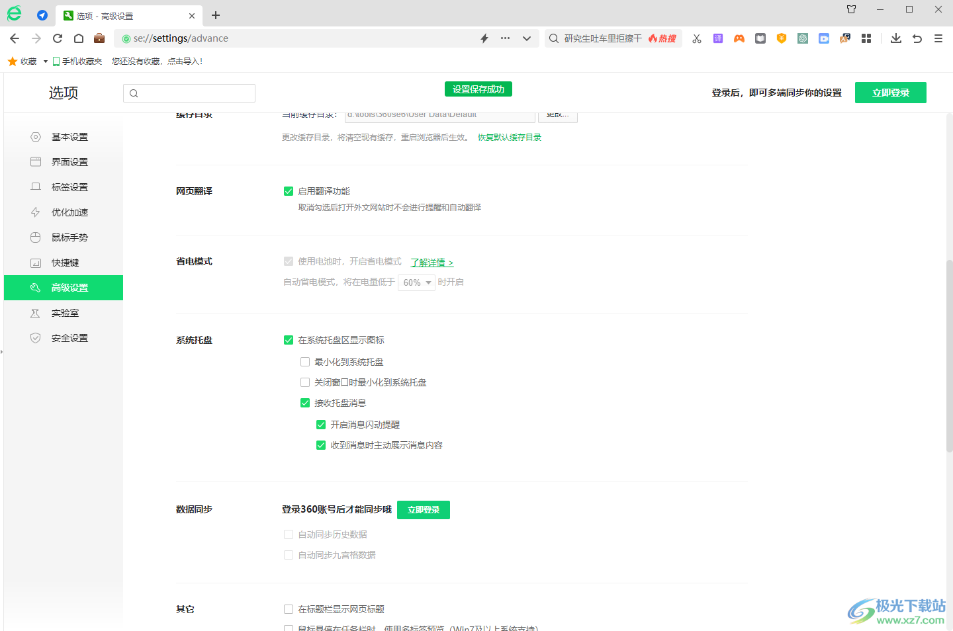The height and width of the screenshot is (631, 953).
Task: Open the 60% battery level dropdown
Action: tap(416, 282)
